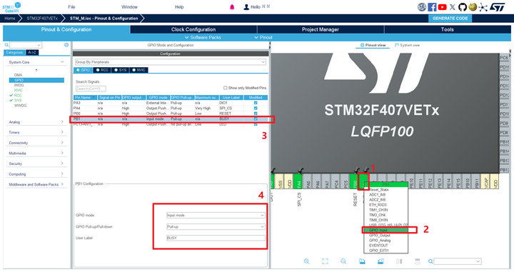Zoom in on the pinout view
The height and width of the screenshot is (272, 514).
pos(306,261)
